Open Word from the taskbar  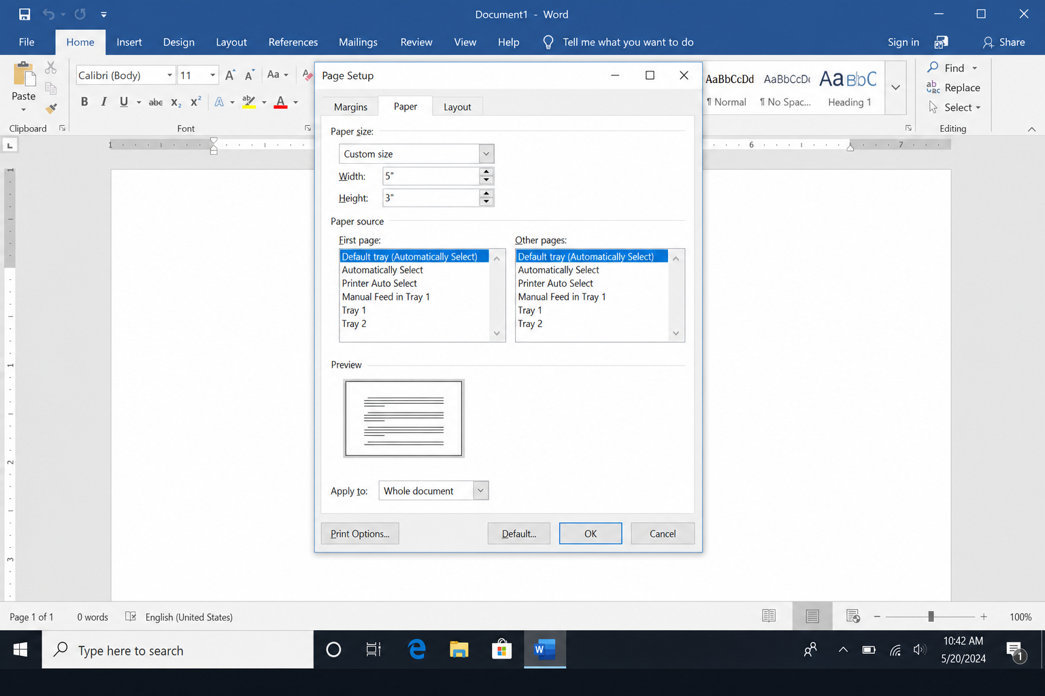coord(545,650)
